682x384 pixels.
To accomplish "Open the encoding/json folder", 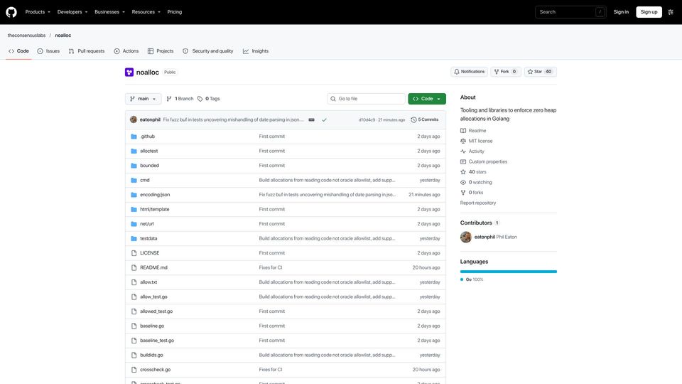I will tap(155, 195).
